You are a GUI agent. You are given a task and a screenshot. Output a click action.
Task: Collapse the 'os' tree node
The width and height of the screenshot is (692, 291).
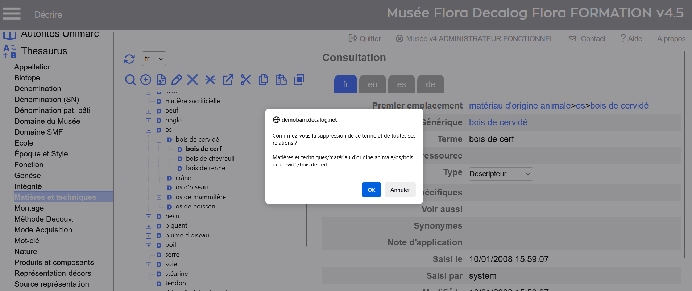[x=149, y=130]
